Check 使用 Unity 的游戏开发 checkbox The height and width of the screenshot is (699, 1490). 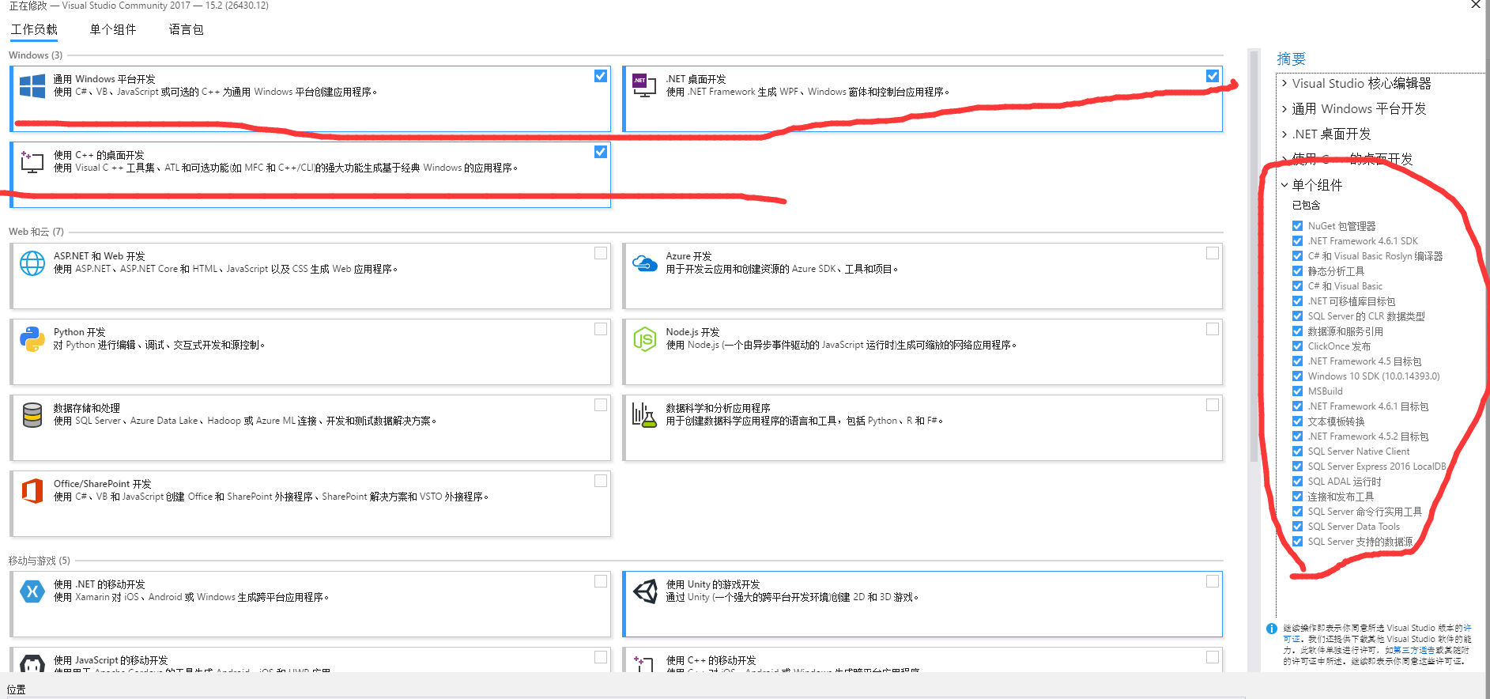pos(1213,581)
